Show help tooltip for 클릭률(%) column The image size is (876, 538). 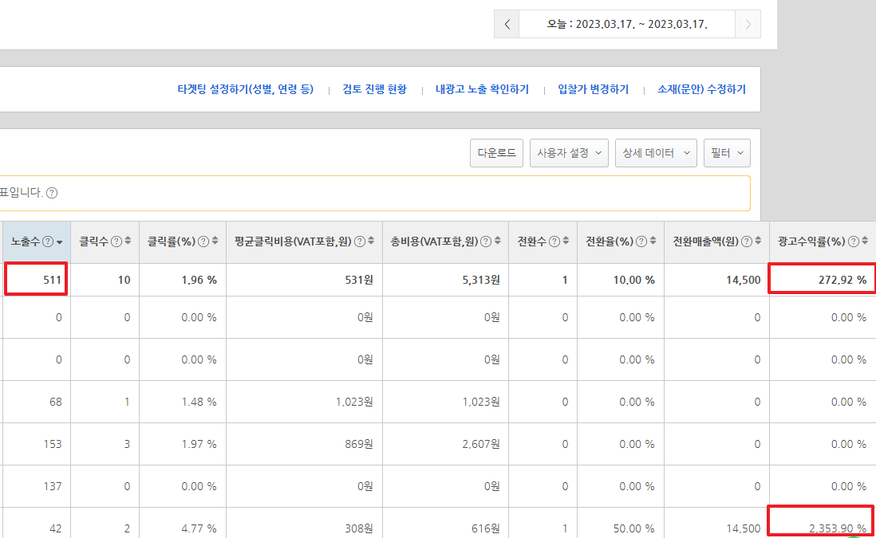[x=203, y=242]
